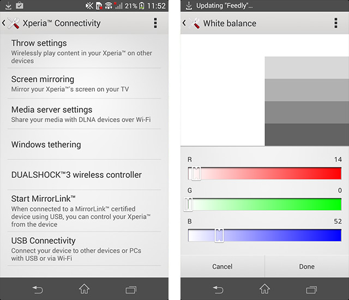Open Throw settings
Screen dimensions: 349x300
(84, 51)
